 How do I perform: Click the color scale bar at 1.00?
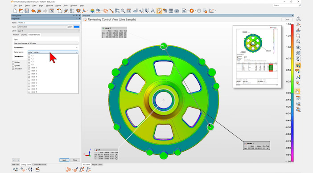[x=292, y=48]
